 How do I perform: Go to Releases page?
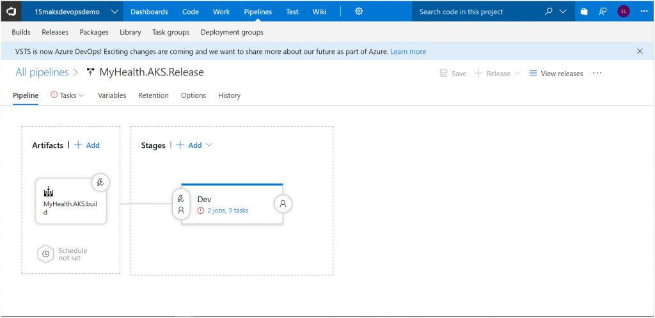pyautogui.click(x=55, y=32)
